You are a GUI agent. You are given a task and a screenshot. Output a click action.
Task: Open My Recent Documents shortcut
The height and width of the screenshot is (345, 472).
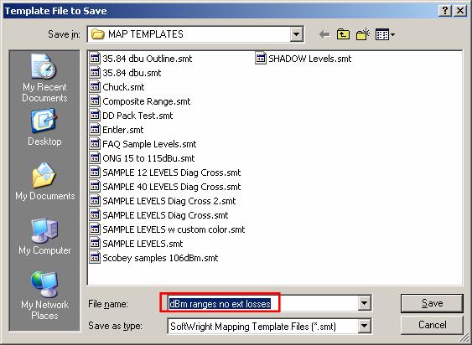point(44,78)
